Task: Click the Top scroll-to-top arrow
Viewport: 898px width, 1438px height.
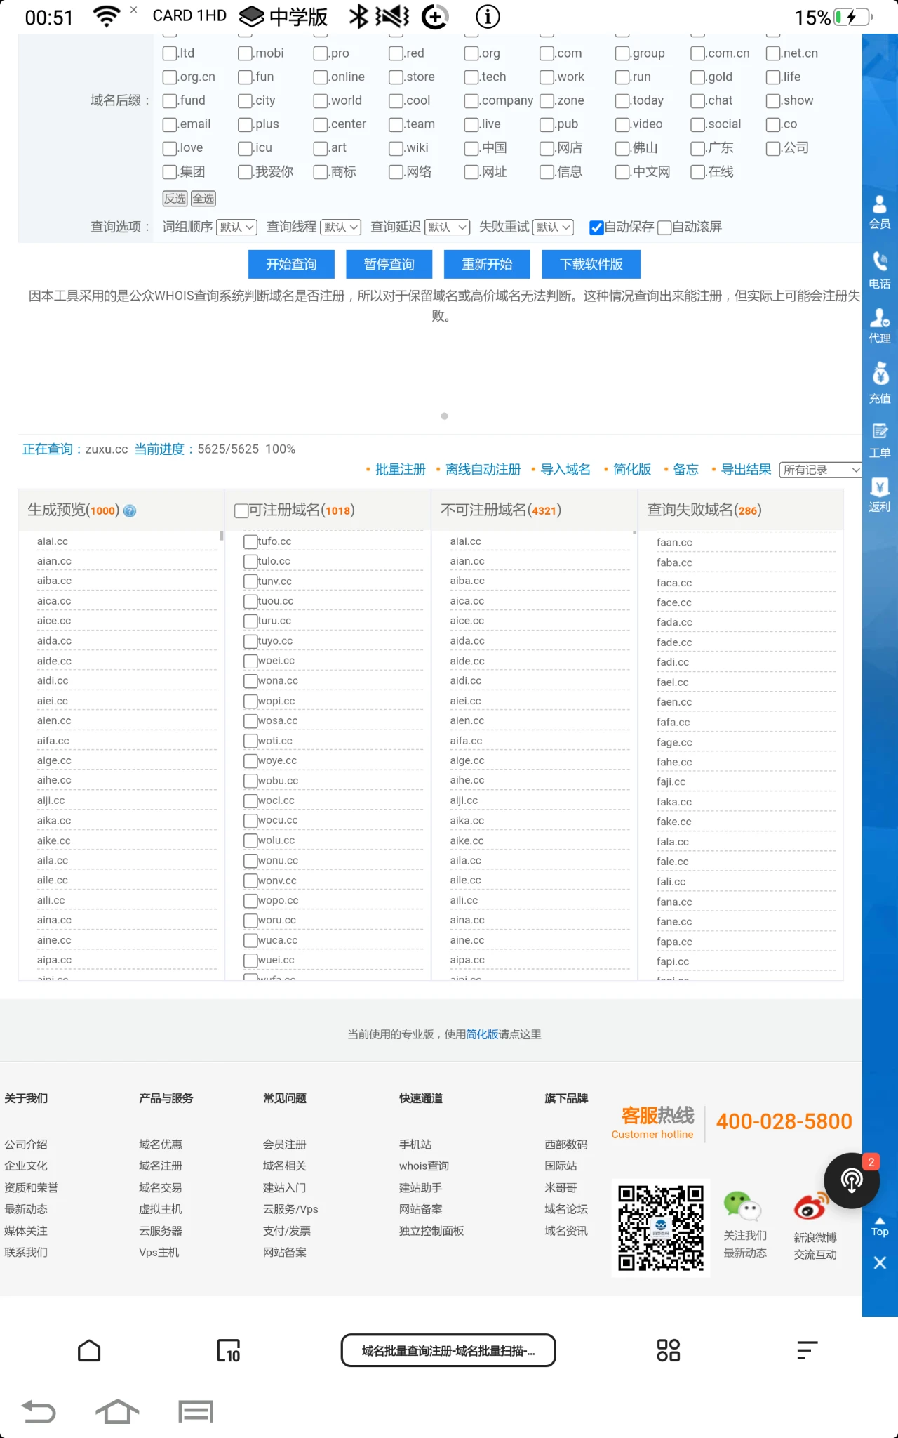Action: coord(880,1227)
